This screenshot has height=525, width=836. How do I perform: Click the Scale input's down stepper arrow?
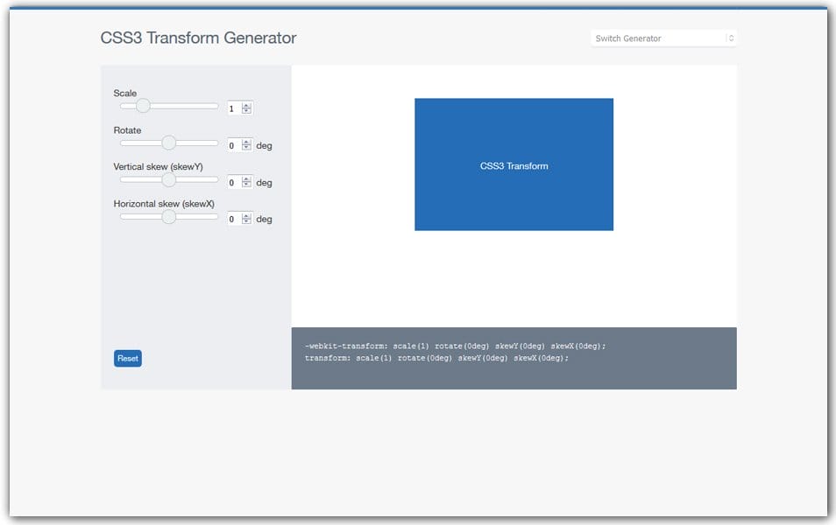pyautogui.click(x=246, y=111)
